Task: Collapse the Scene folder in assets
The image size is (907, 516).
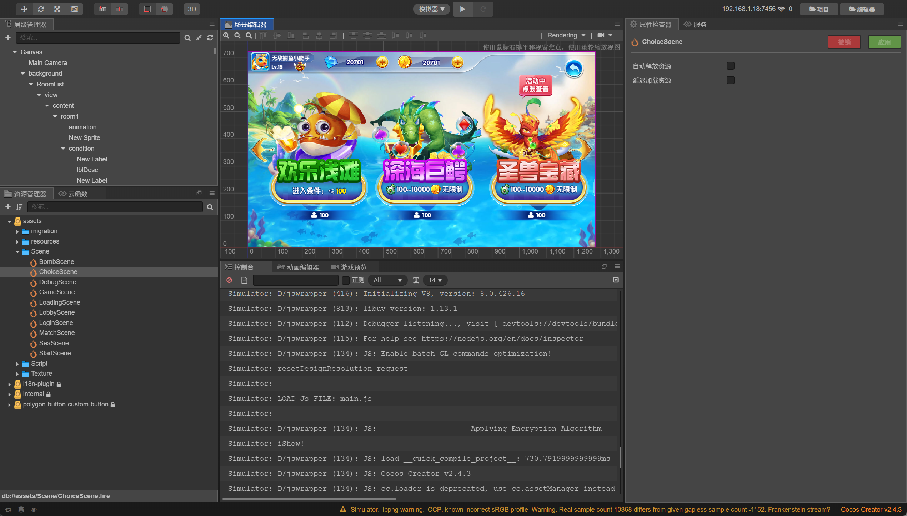Action: [x=17, y=252]
